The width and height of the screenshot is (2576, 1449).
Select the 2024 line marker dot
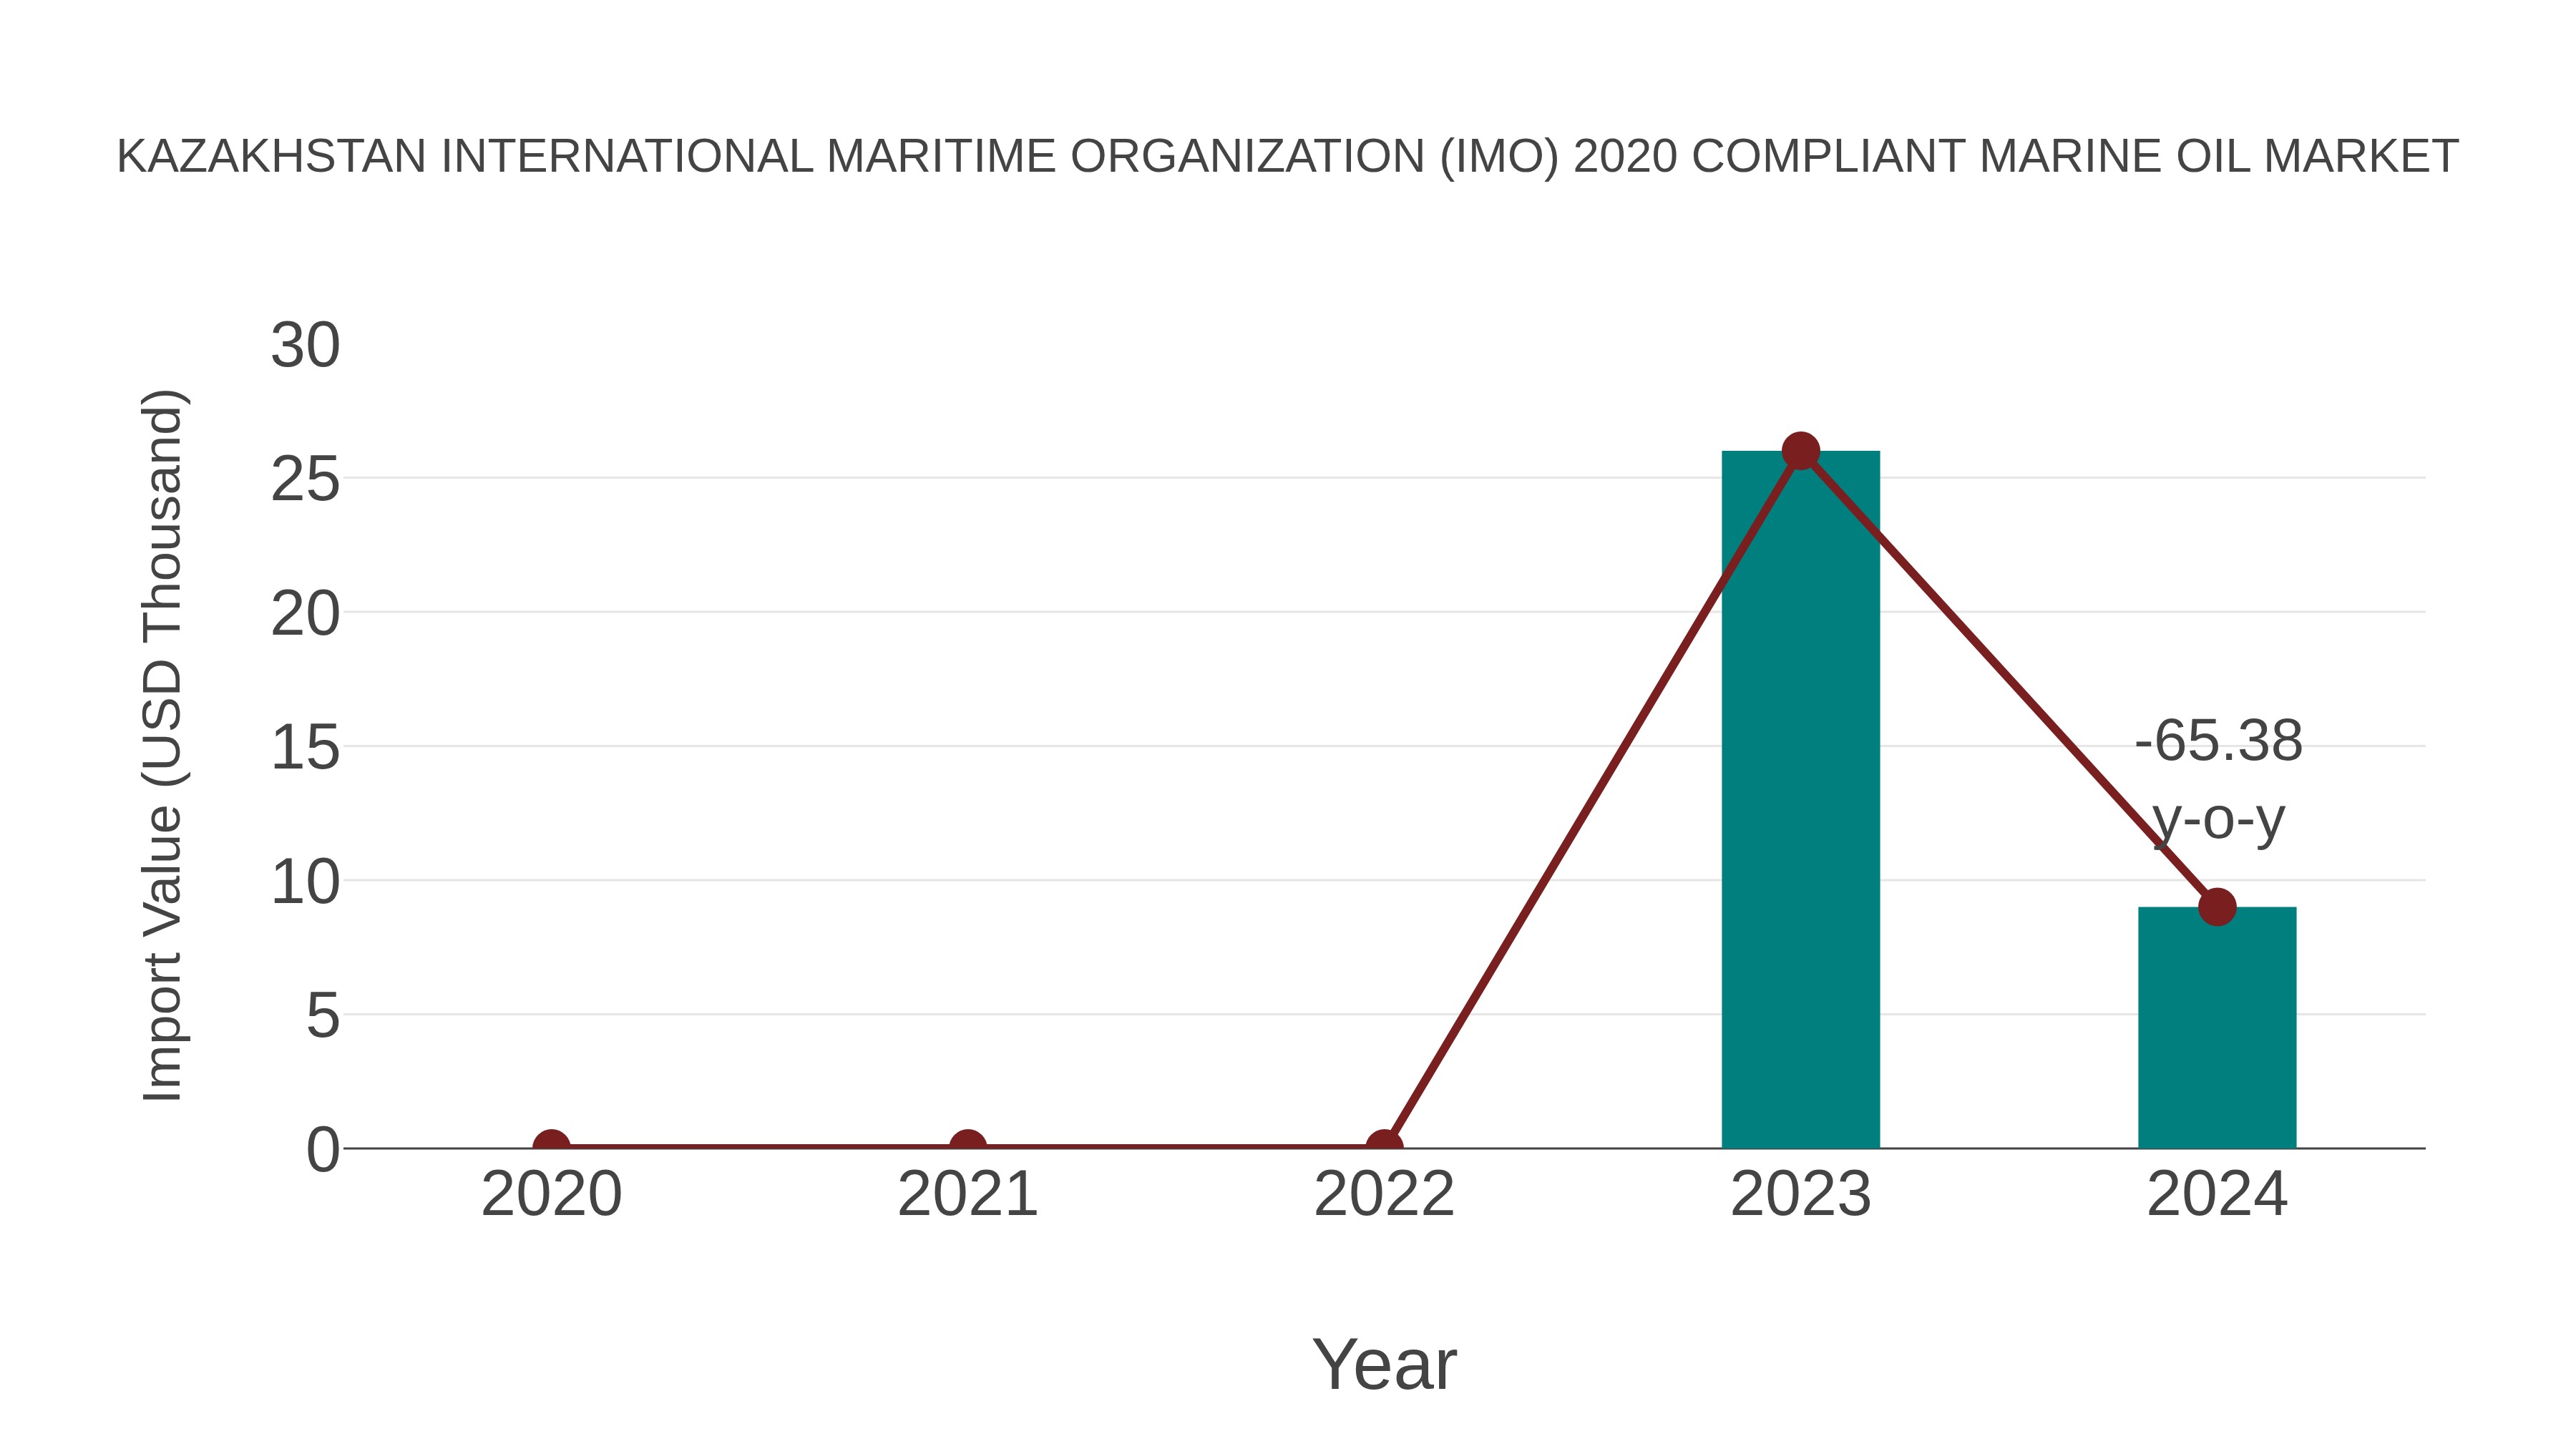[x=2217, y=907]
